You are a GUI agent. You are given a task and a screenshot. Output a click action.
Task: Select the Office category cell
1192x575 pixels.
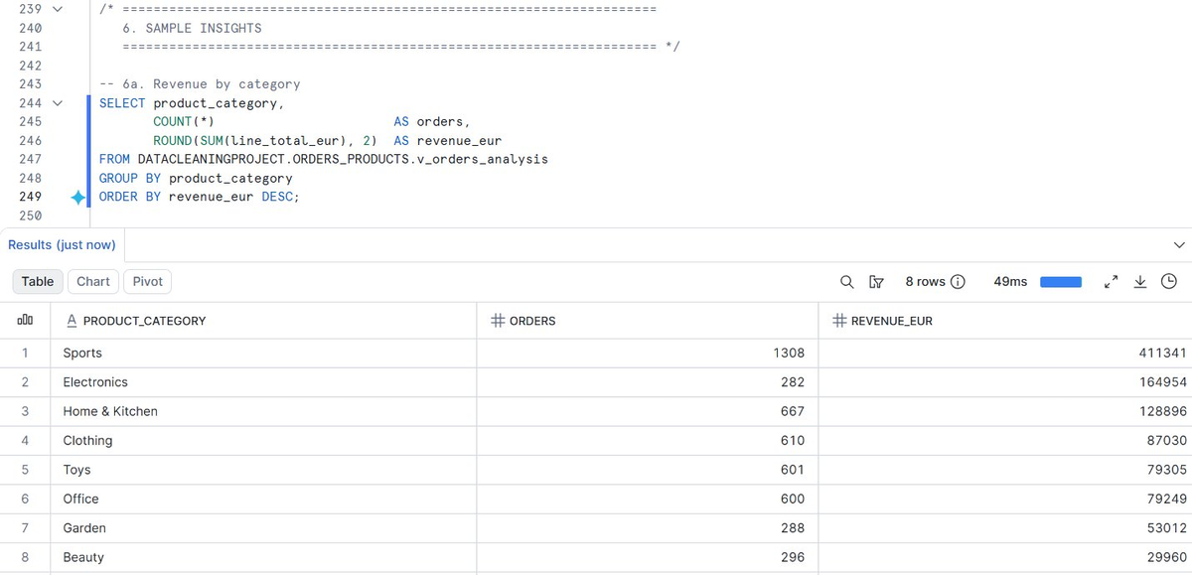point(262,499)
